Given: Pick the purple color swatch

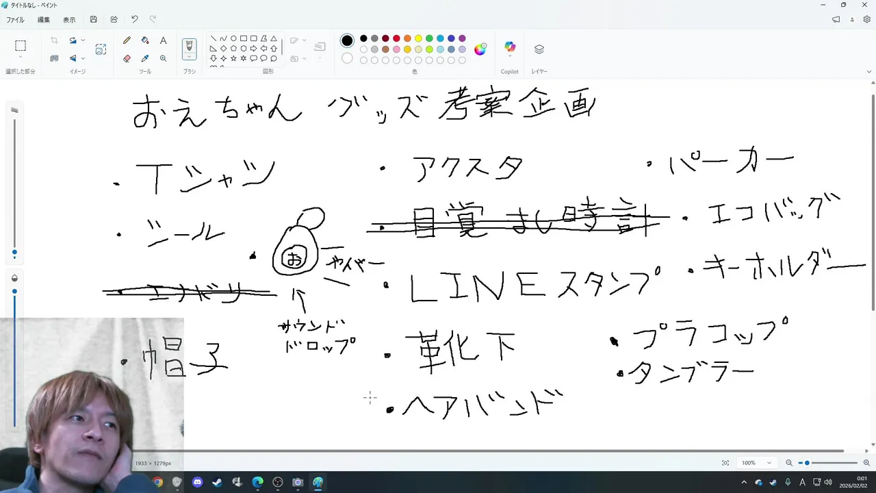Looking at the screenshot, I should (462, 38).
